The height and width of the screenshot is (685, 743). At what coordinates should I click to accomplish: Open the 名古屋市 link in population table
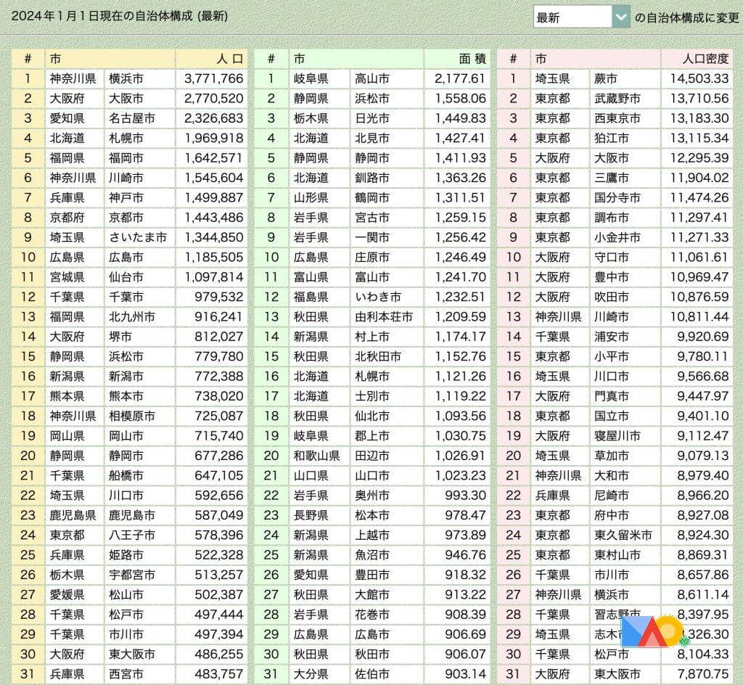click(x=126, y=118)
